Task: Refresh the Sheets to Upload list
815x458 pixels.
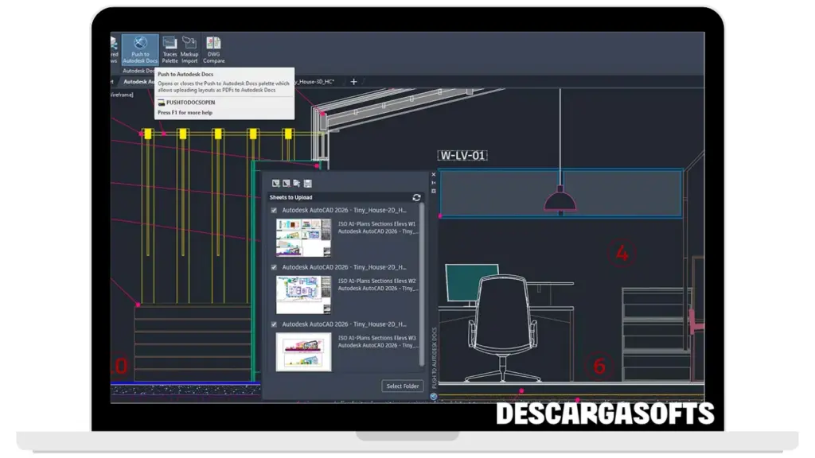Action: pyautogui.click(x=416, y=197)
